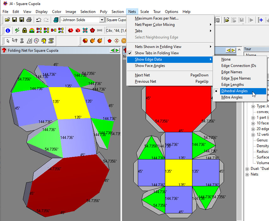Screen dimensions: 269x221
Task: Expand the 10 faces tree node
Action: (x=253, y=123)
